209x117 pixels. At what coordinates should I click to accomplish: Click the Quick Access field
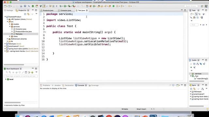191,6
